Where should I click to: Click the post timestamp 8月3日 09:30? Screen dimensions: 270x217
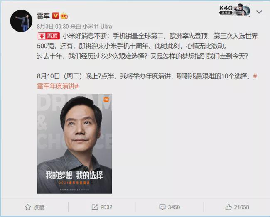pyautogui.click(x=53, y=27)
